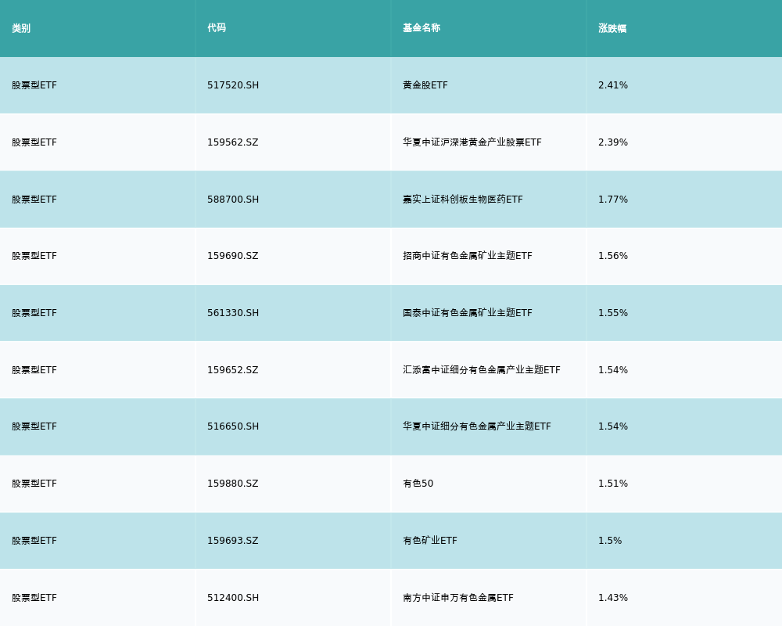The image size is (782, 626).
Task: Select the 基金名称 column header
Action: (x=421, y=28)
